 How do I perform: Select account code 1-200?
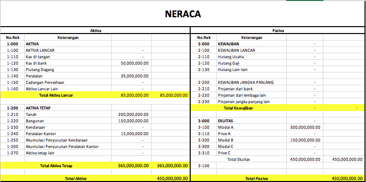pyautogui.click(x=12, y=108)
